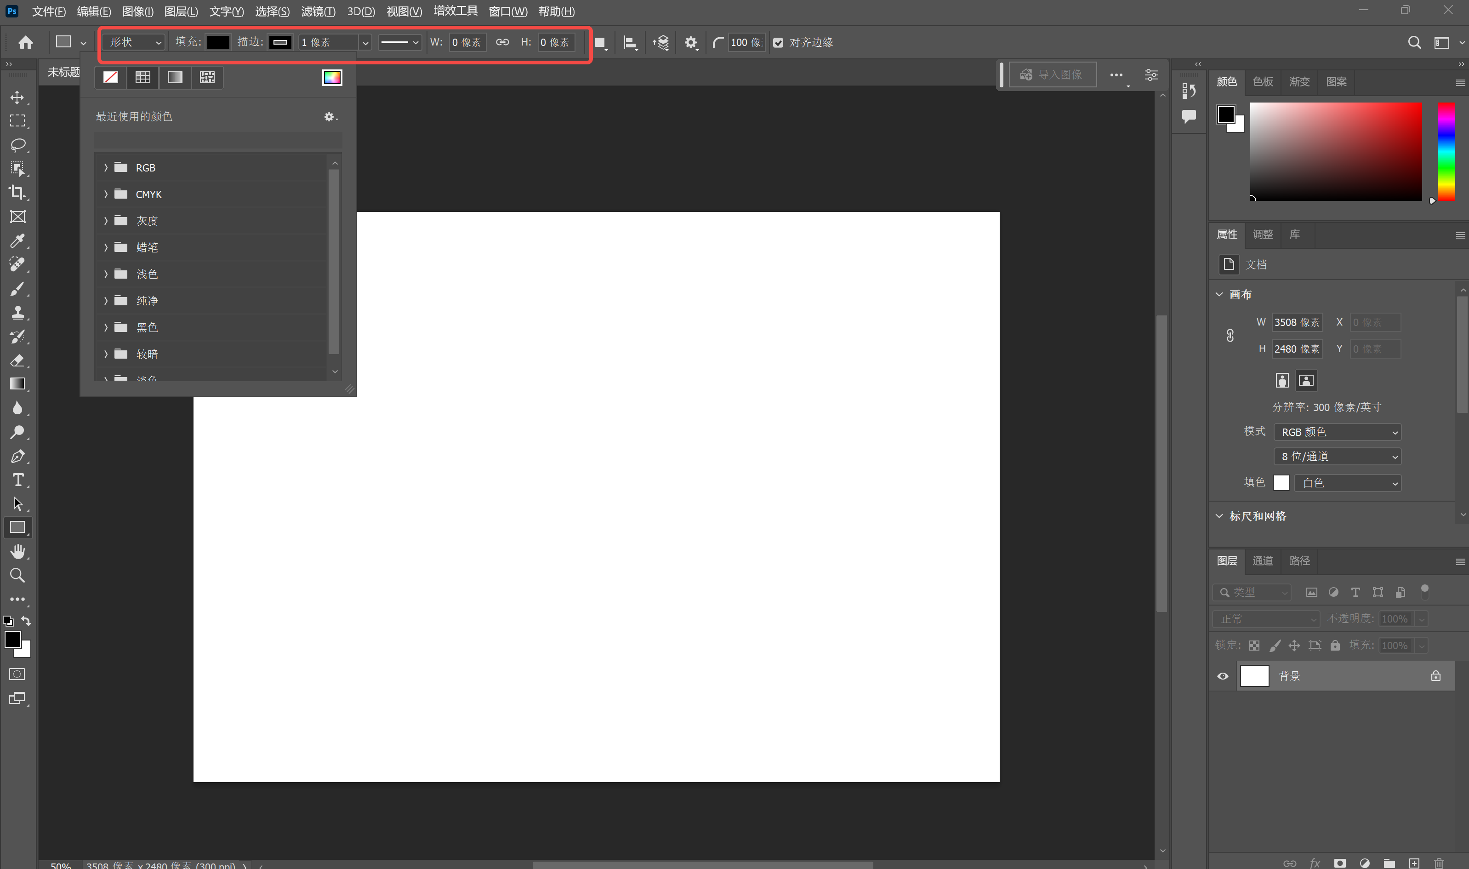Select the Pen tool

pyautogui.click(x=17, y=456)
